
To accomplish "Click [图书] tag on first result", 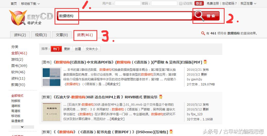I will coord(46,62).
